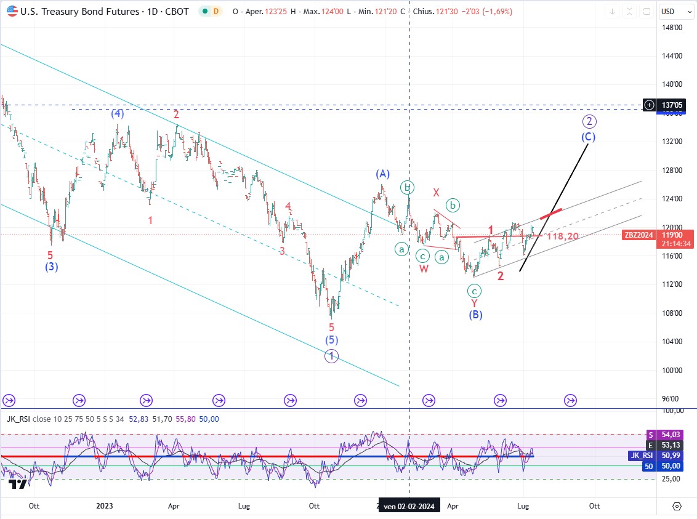697x519 pixels.
Task: Click the 21:14:34 countdown timer
Action: [675, 244]
